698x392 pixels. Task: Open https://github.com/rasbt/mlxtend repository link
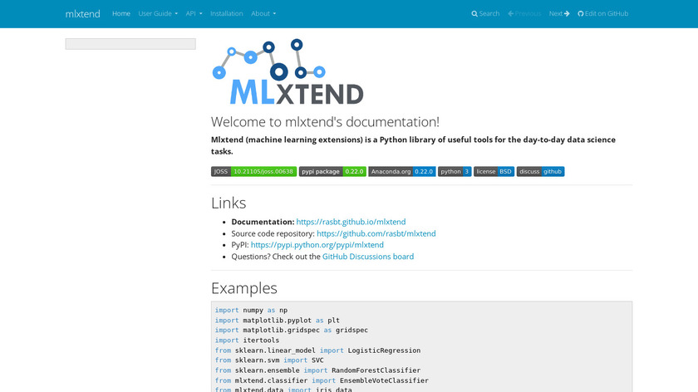pos(376,233)
